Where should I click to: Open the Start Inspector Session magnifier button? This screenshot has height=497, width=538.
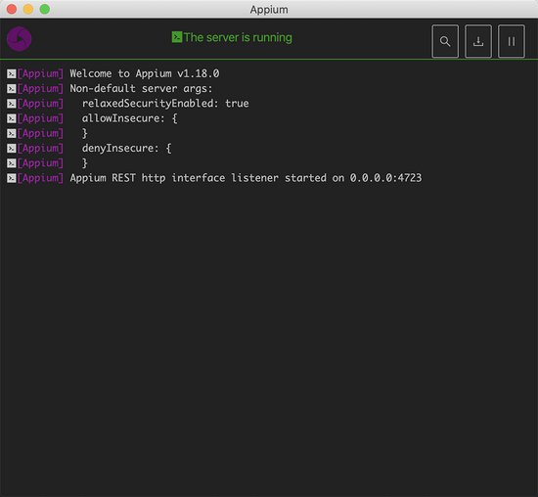[x=445, y=41]
